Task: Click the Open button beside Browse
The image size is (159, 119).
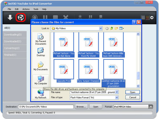Action: coord(96,107)
